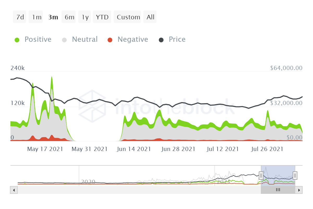Select the 1m time range

coord(37,17)
